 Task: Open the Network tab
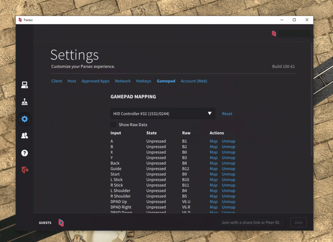coord(123,81)
